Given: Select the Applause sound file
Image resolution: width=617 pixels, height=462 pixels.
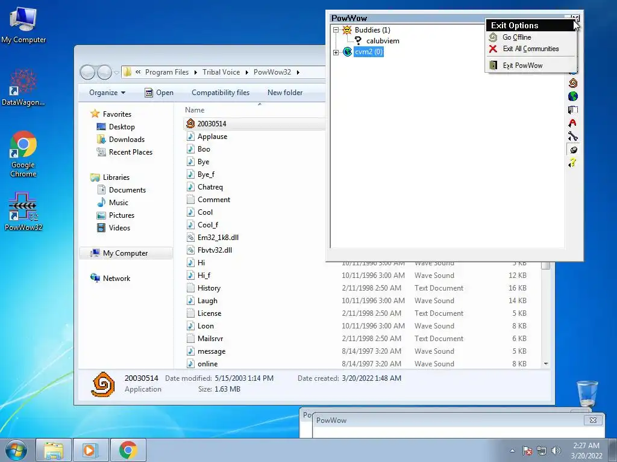Looking at the screenshot, I should 212,137.
